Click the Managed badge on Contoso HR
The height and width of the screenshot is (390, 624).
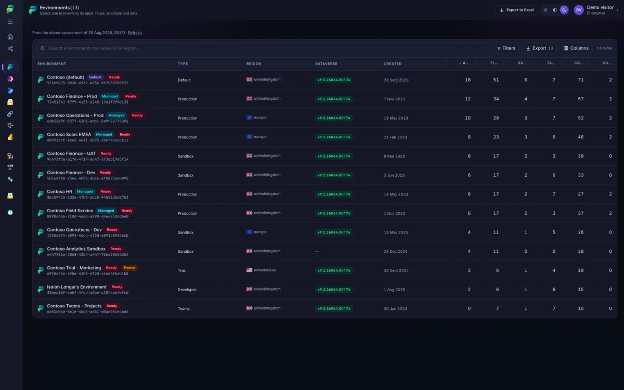85,191
